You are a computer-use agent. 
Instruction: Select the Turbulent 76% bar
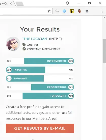[x=48, y=96]
